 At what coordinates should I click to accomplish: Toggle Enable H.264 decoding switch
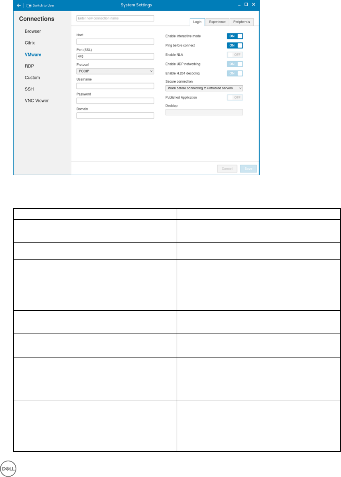click(235, 73)
